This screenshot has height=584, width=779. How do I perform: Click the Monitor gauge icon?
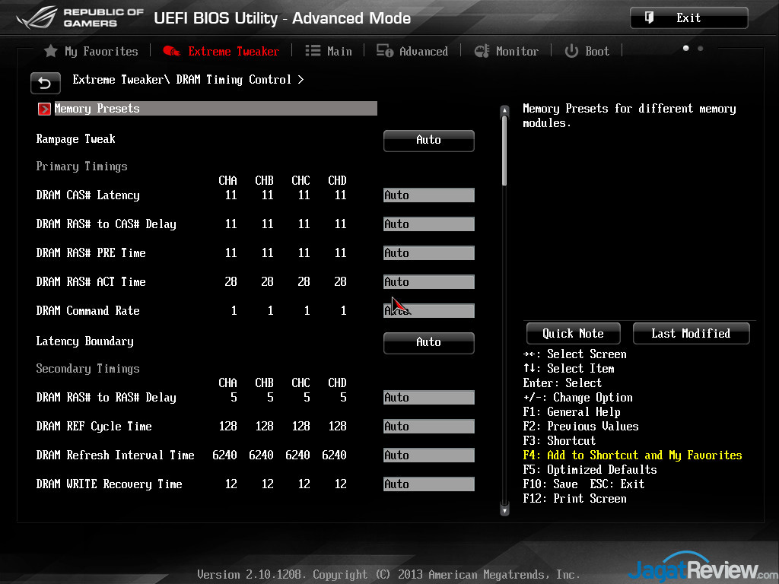tap(482, 51)
